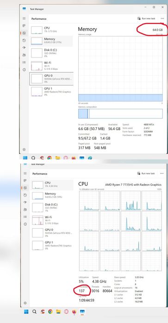
Task: Open Settings gear in Memory-view Task Manager
Action: [x=24, y=149]
